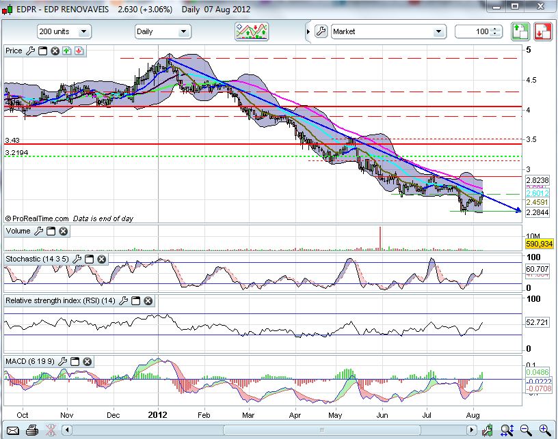Screen dimensions: 558x439
Task: Maximize the Volume panel
Action: click(51, 231)
